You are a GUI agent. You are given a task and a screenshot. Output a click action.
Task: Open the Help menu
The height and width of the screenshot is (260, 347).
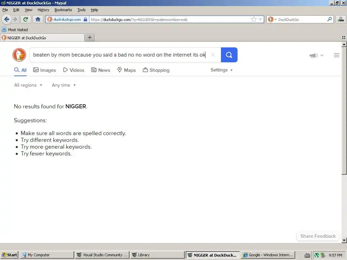click(x=94, y=10)
